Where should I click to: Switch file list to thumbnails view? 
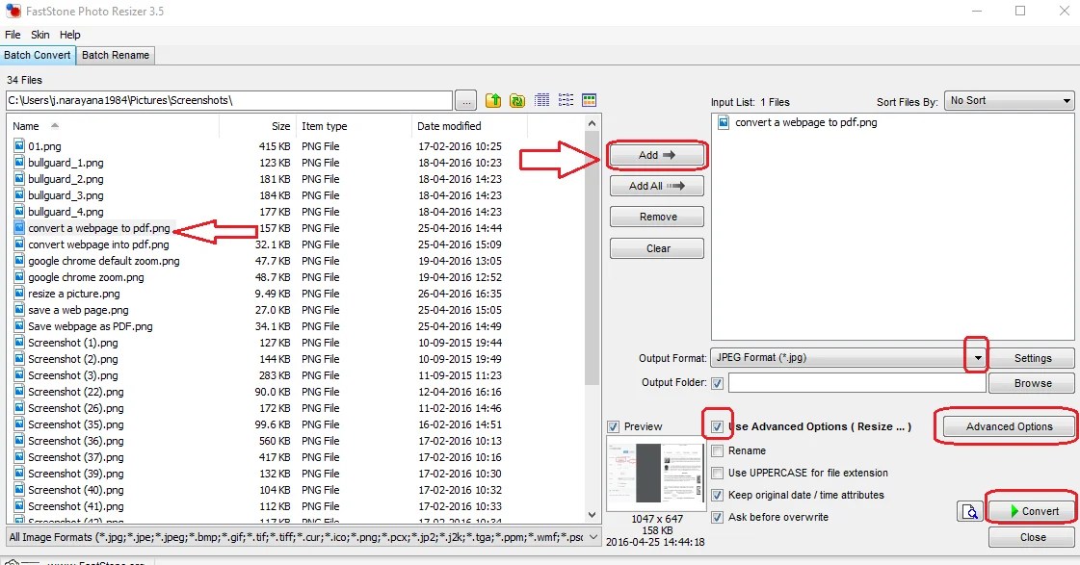pyautogui.click(x=590, y=100)
